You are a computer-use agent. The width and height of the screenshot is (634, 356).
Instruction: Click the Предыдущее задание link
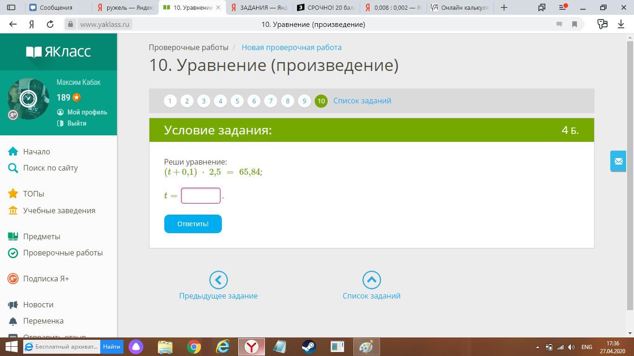(x=218, y=296)
